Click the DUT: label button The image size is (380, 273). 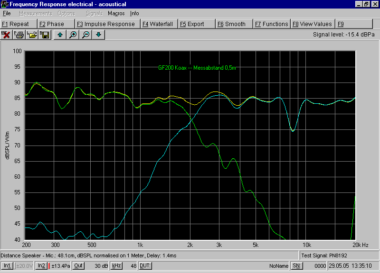pyautogui.click(x=145, y=266)
